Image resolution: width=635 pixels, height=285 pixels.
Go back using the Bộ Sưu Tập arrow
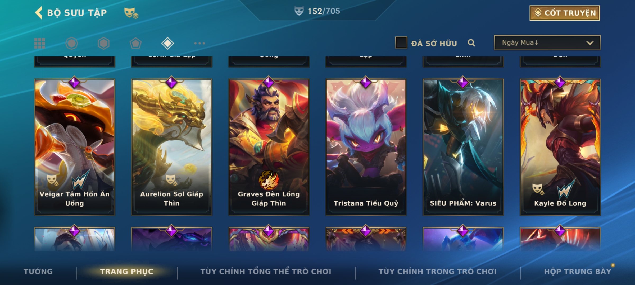coord(39,13)
